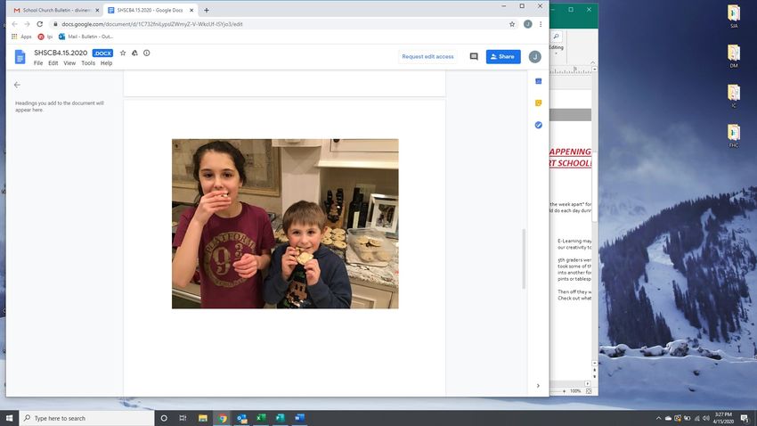Viewport: 757px width, 426px height.
Task: Close the SHSCB4.15.2020 Google Docs tab
Action: (x=191, y=10)
